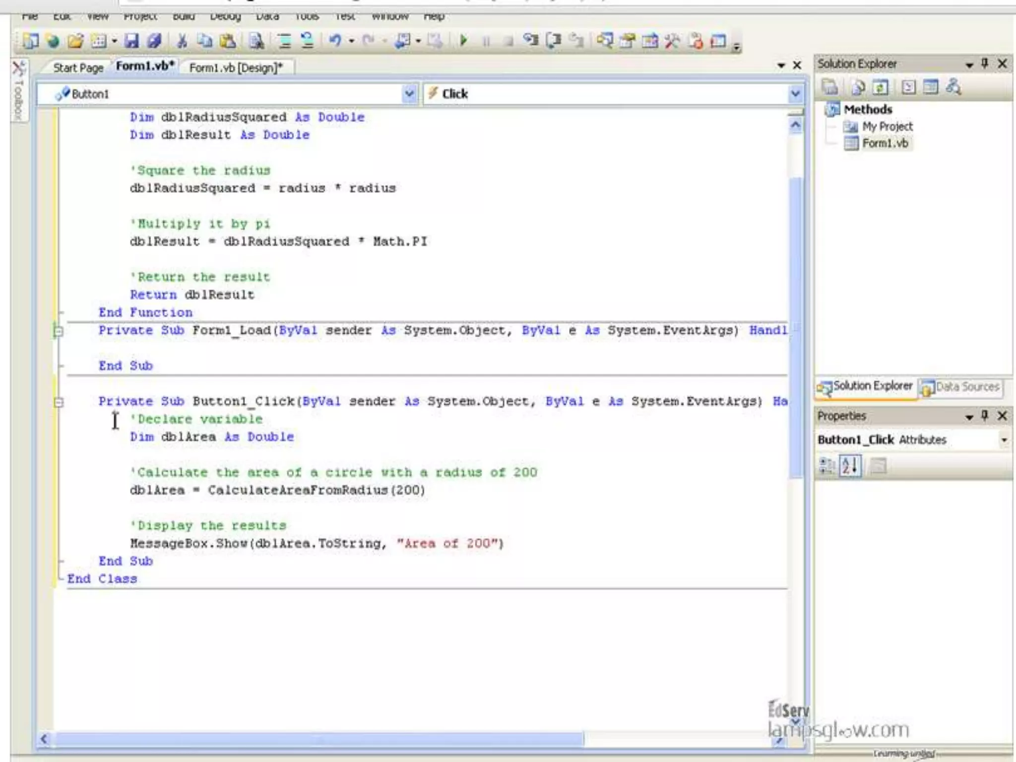Image resolution: width=1016 pixels, height=762 pixels.
Task: Click the Step Into debug icon
Action: click(x=531, y=41)
